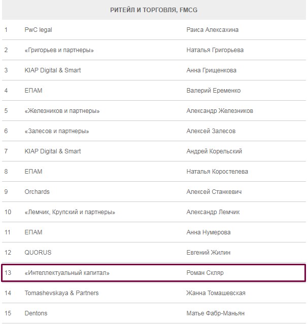Open «Григорьев и партнеры» entry

pyautogui.click(x=59, y=50)
